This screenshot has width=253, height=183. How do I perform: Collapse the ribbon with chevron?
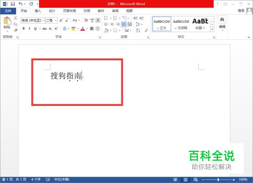(249, 37)
